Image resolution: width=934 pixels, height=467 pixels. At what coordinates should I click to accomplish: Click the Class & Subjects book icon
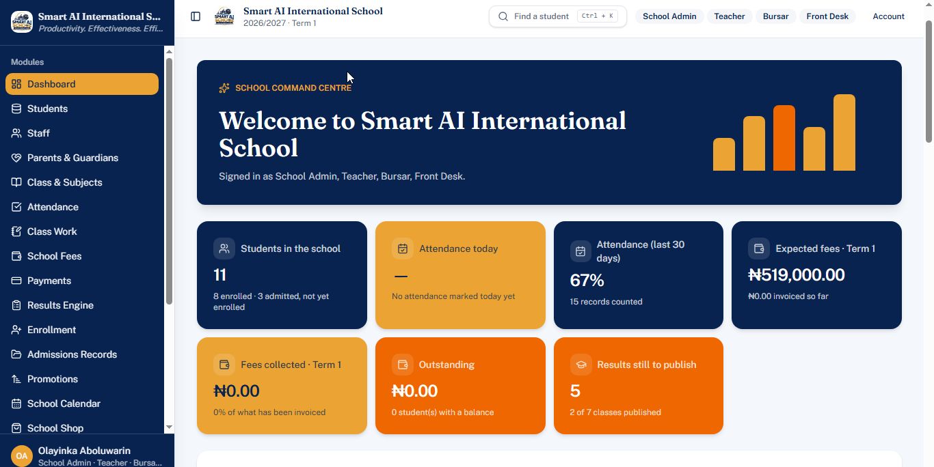[x=16, y=182]
